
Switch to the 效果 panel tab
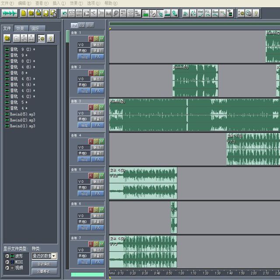20,28
